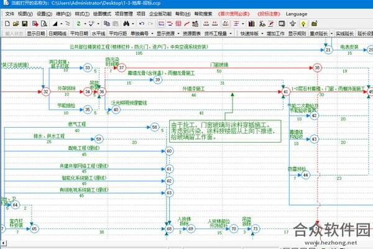Open the dropdown next to the check mark icon
373x249 pixels.
point(98,24)
